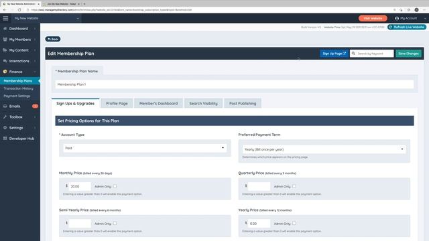
Task: Click the browser profile avatar
Action: point(416,10)
